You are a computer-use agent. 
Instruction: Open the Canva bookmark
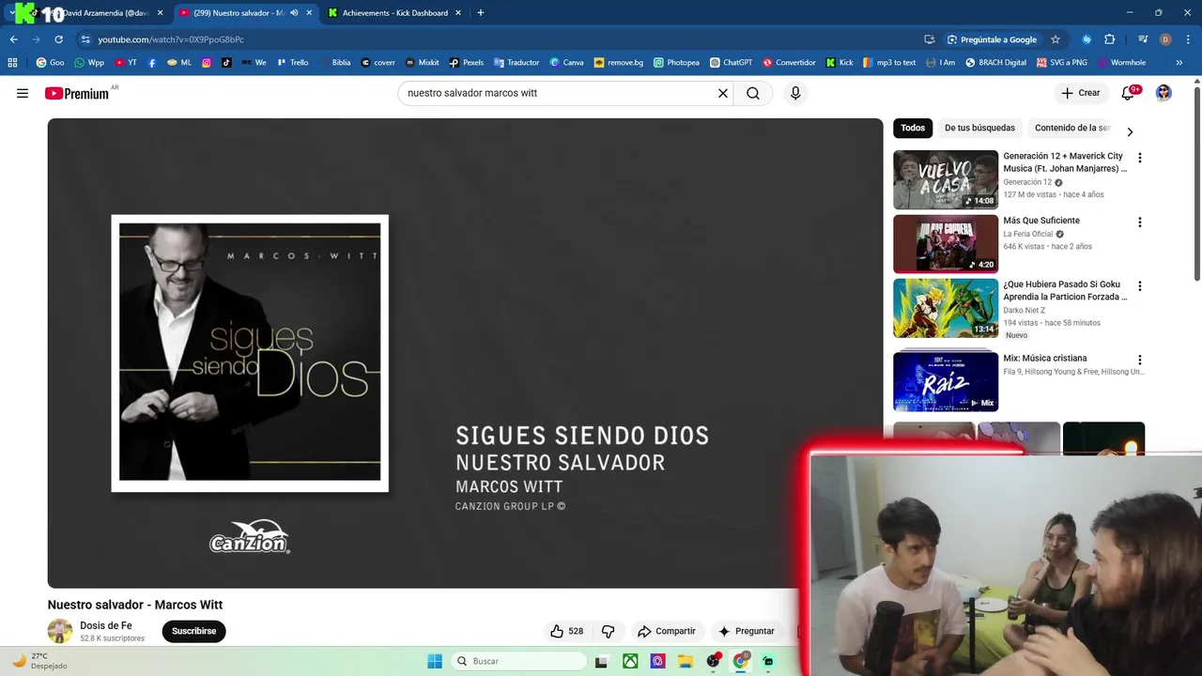(566, 63)
